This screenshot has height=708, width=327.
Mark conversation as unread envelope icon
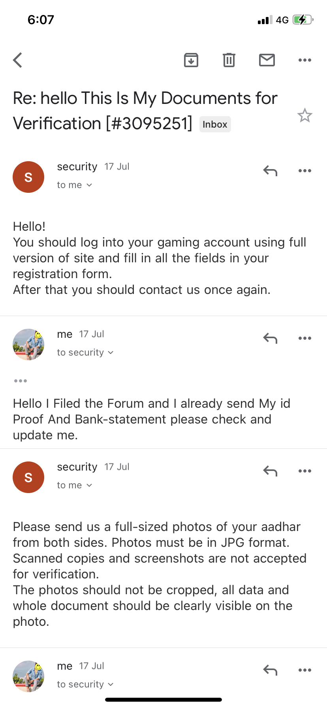click(267, 60)
